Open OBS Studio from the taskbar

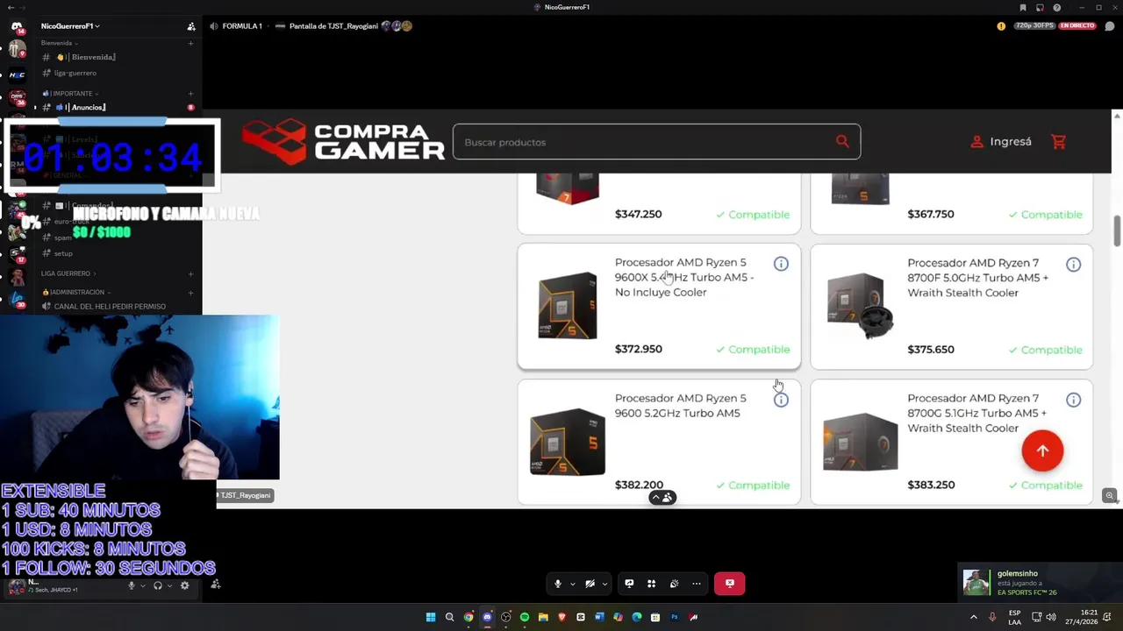pos(506,617)
